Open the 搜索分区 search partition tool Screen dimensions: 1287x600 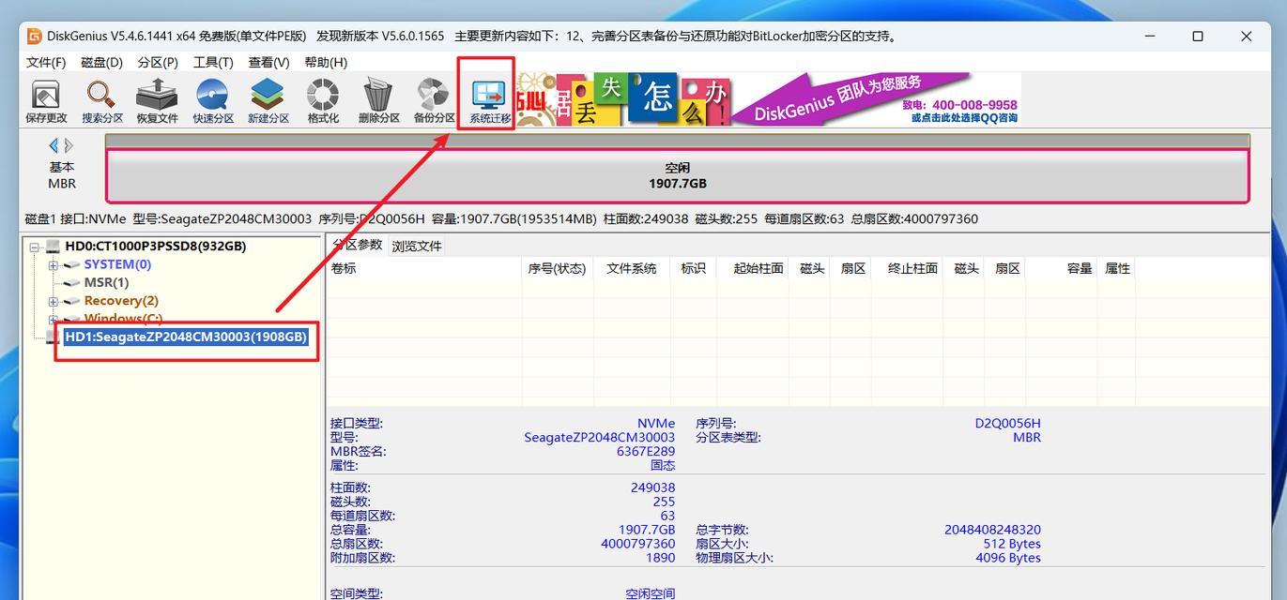[101, 101]
